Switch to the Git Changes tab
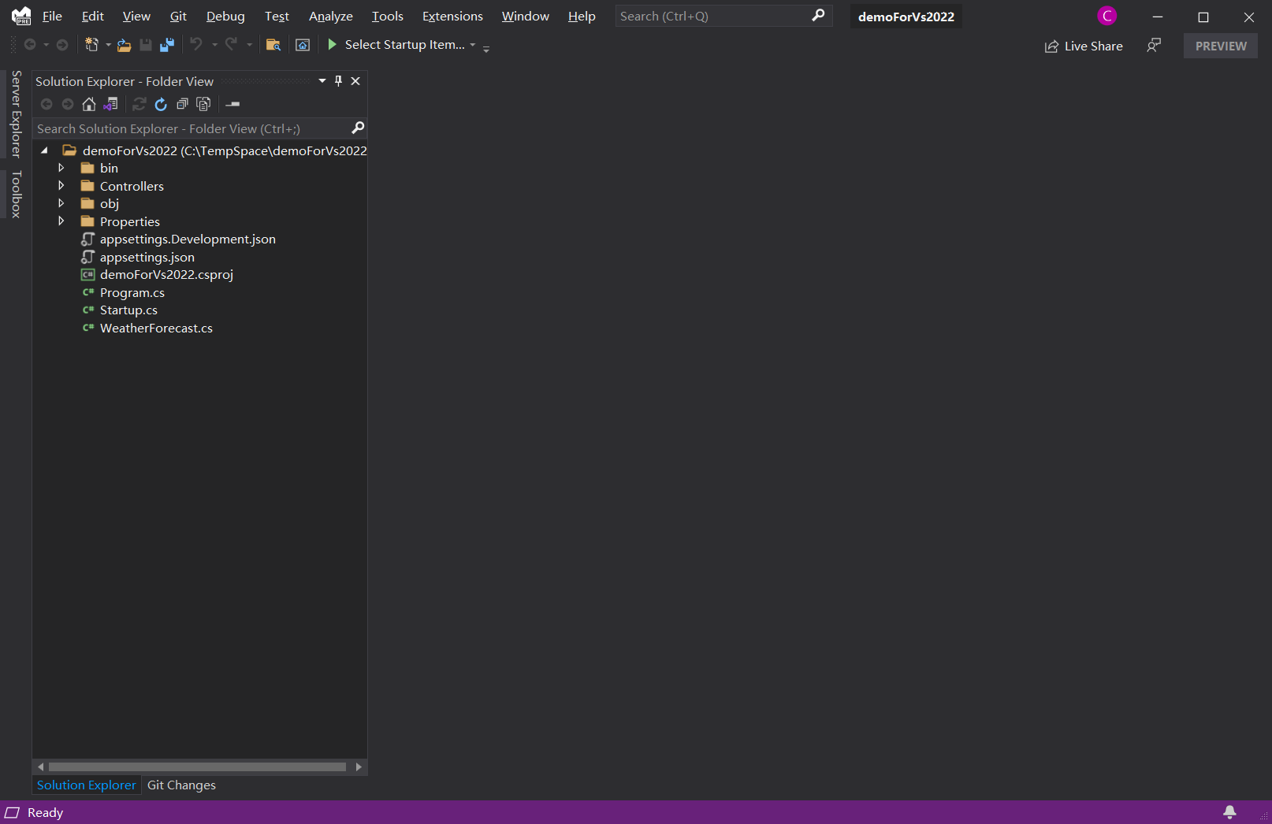Screen dimensions: 1272x824 181,785
